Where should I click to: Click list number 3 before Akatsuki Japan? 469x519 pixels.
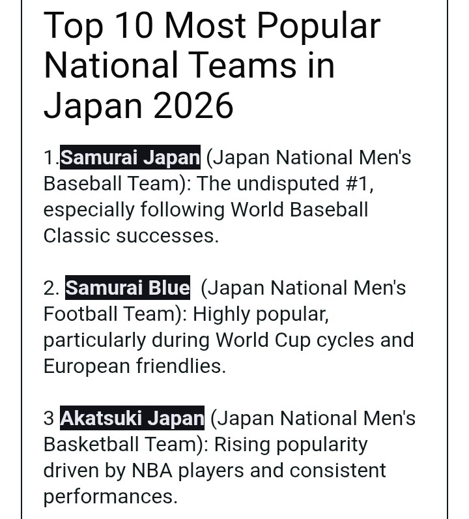(x=49, y=419)
